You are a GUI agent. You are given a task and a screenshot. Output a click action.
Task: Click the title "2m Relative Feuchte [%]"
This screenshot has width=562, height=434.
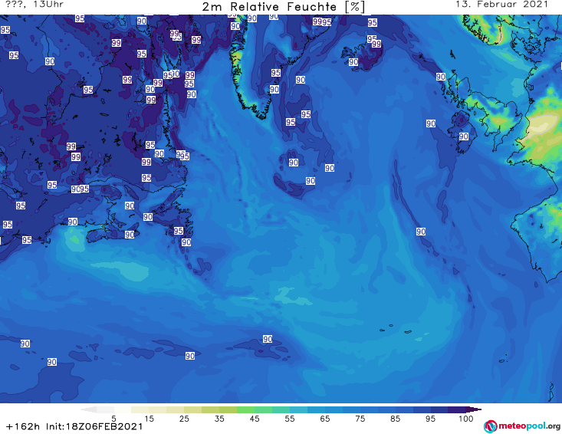284,7
